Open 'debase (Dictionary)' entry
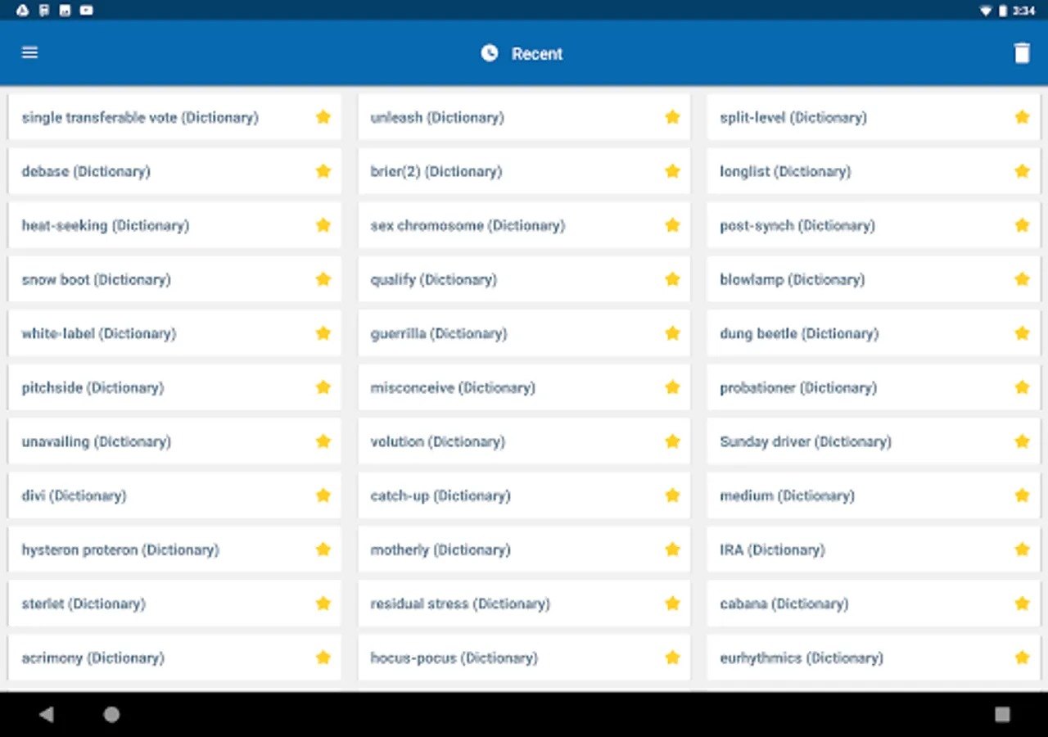1048x737 pixels. [x=174, y=171]
